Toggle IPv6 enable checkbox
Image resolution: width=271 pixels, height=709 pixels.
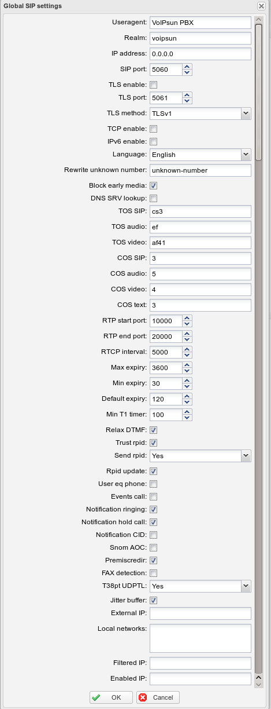[154, 141]
